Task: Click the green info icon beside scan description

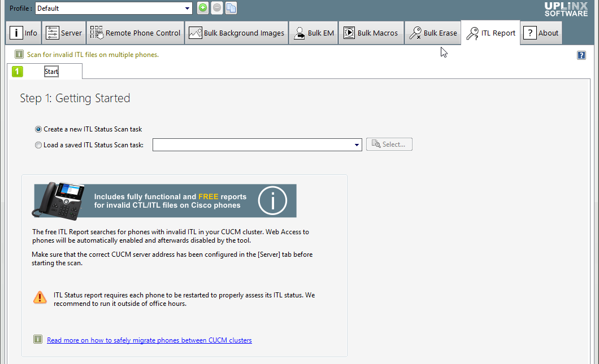Action: [x=19, y=55]
